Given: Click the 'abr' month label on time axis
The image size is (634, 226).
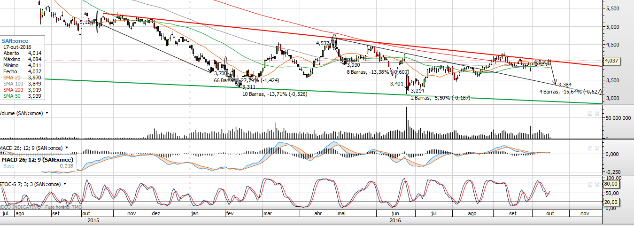Looking at the screenshot, I should tap(318, 213).
